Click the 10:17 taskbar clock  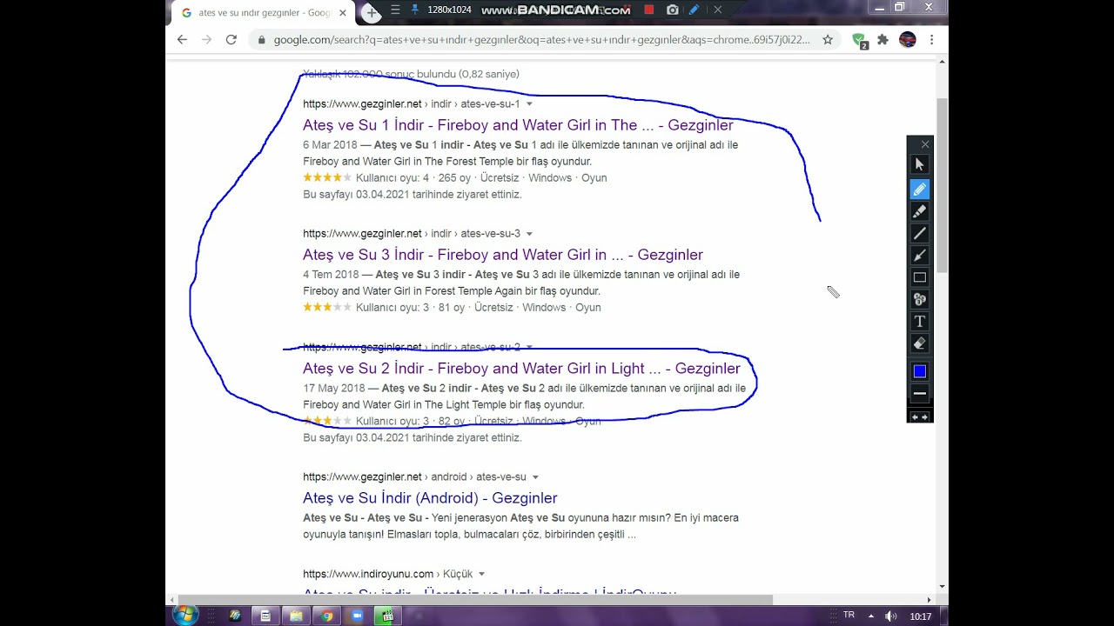click(x=921, y=616)
